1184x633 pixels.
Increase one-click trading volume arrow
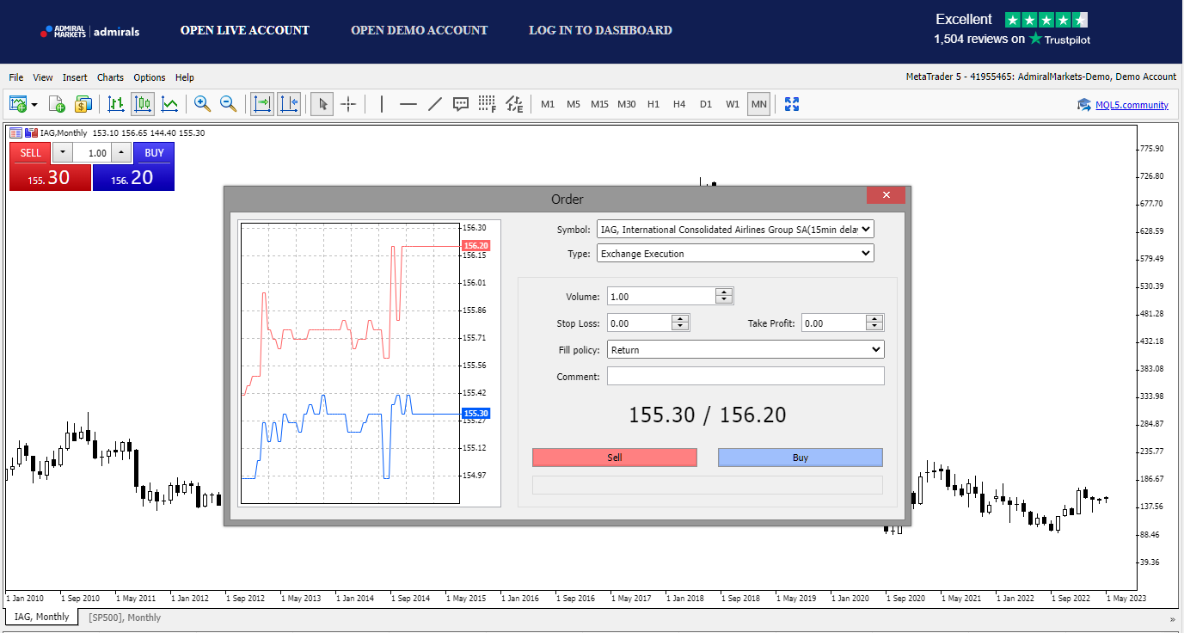click(121, 153)
